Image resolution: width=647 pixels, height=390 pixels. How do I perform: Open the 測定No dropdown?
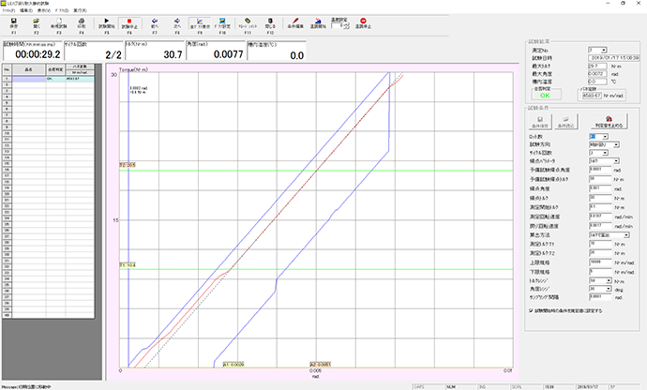pos(604,50)
